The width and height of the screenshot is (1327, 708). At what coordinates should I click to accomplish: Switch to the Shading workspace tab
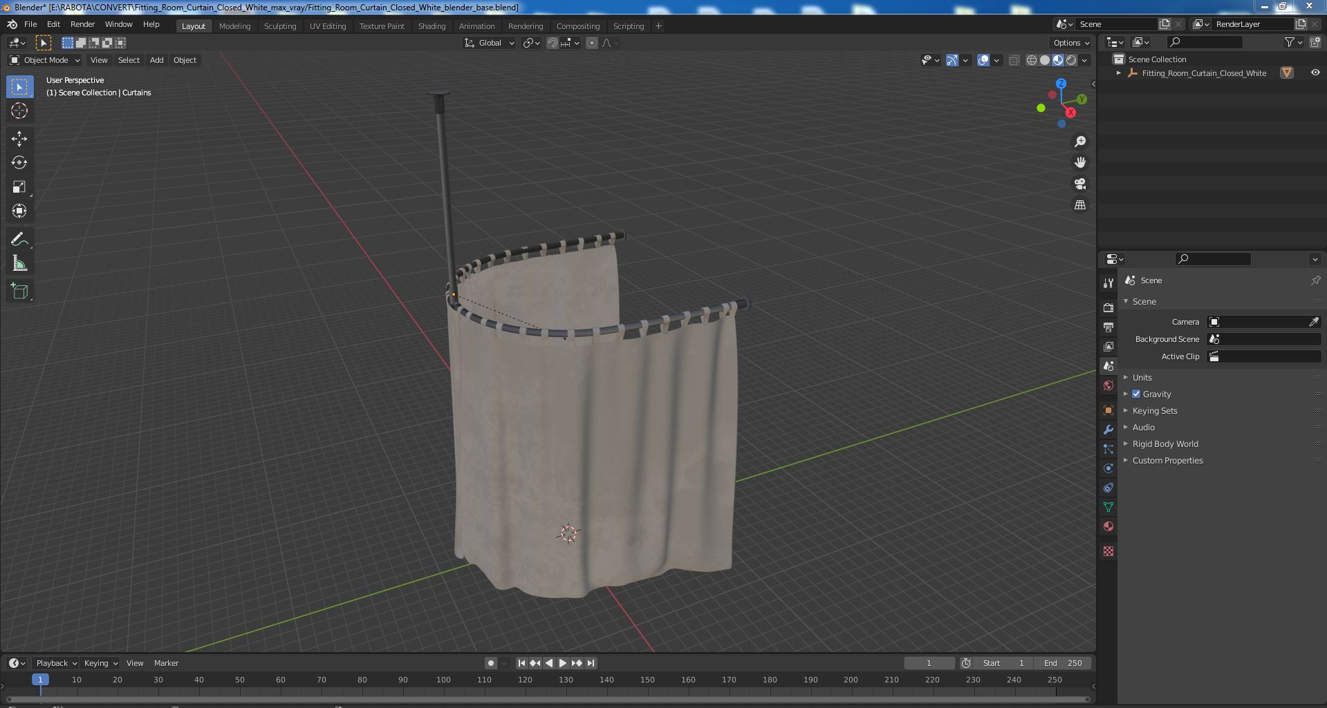[431, 26]
